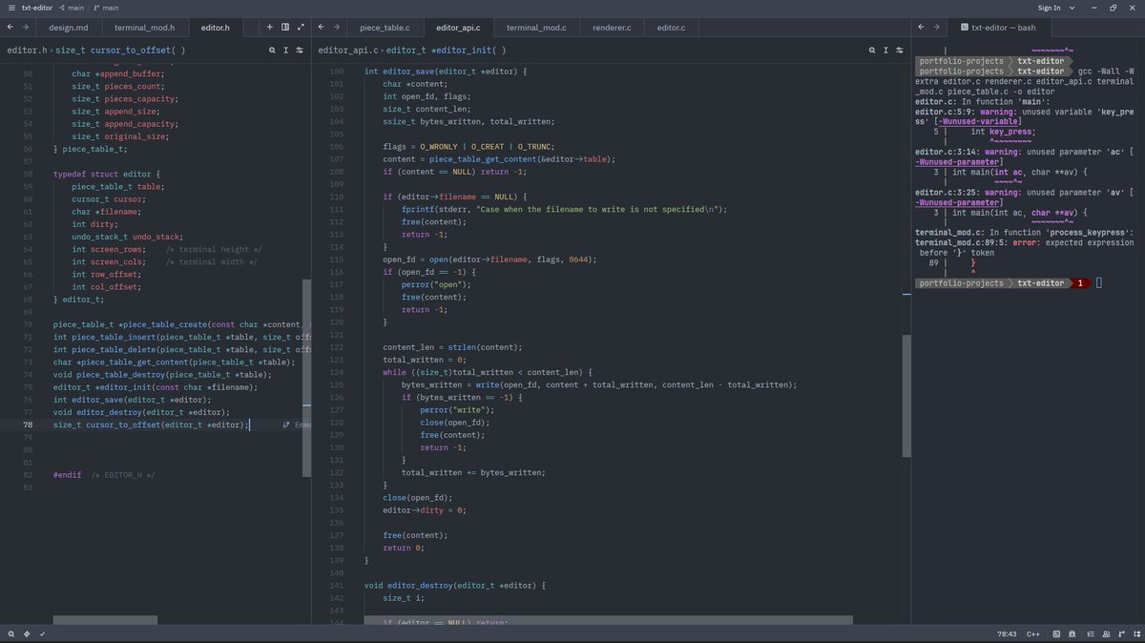
Task: Click 'undo_stack_t undo_stack;' in editor.h
Action: [x=127, y=237]
